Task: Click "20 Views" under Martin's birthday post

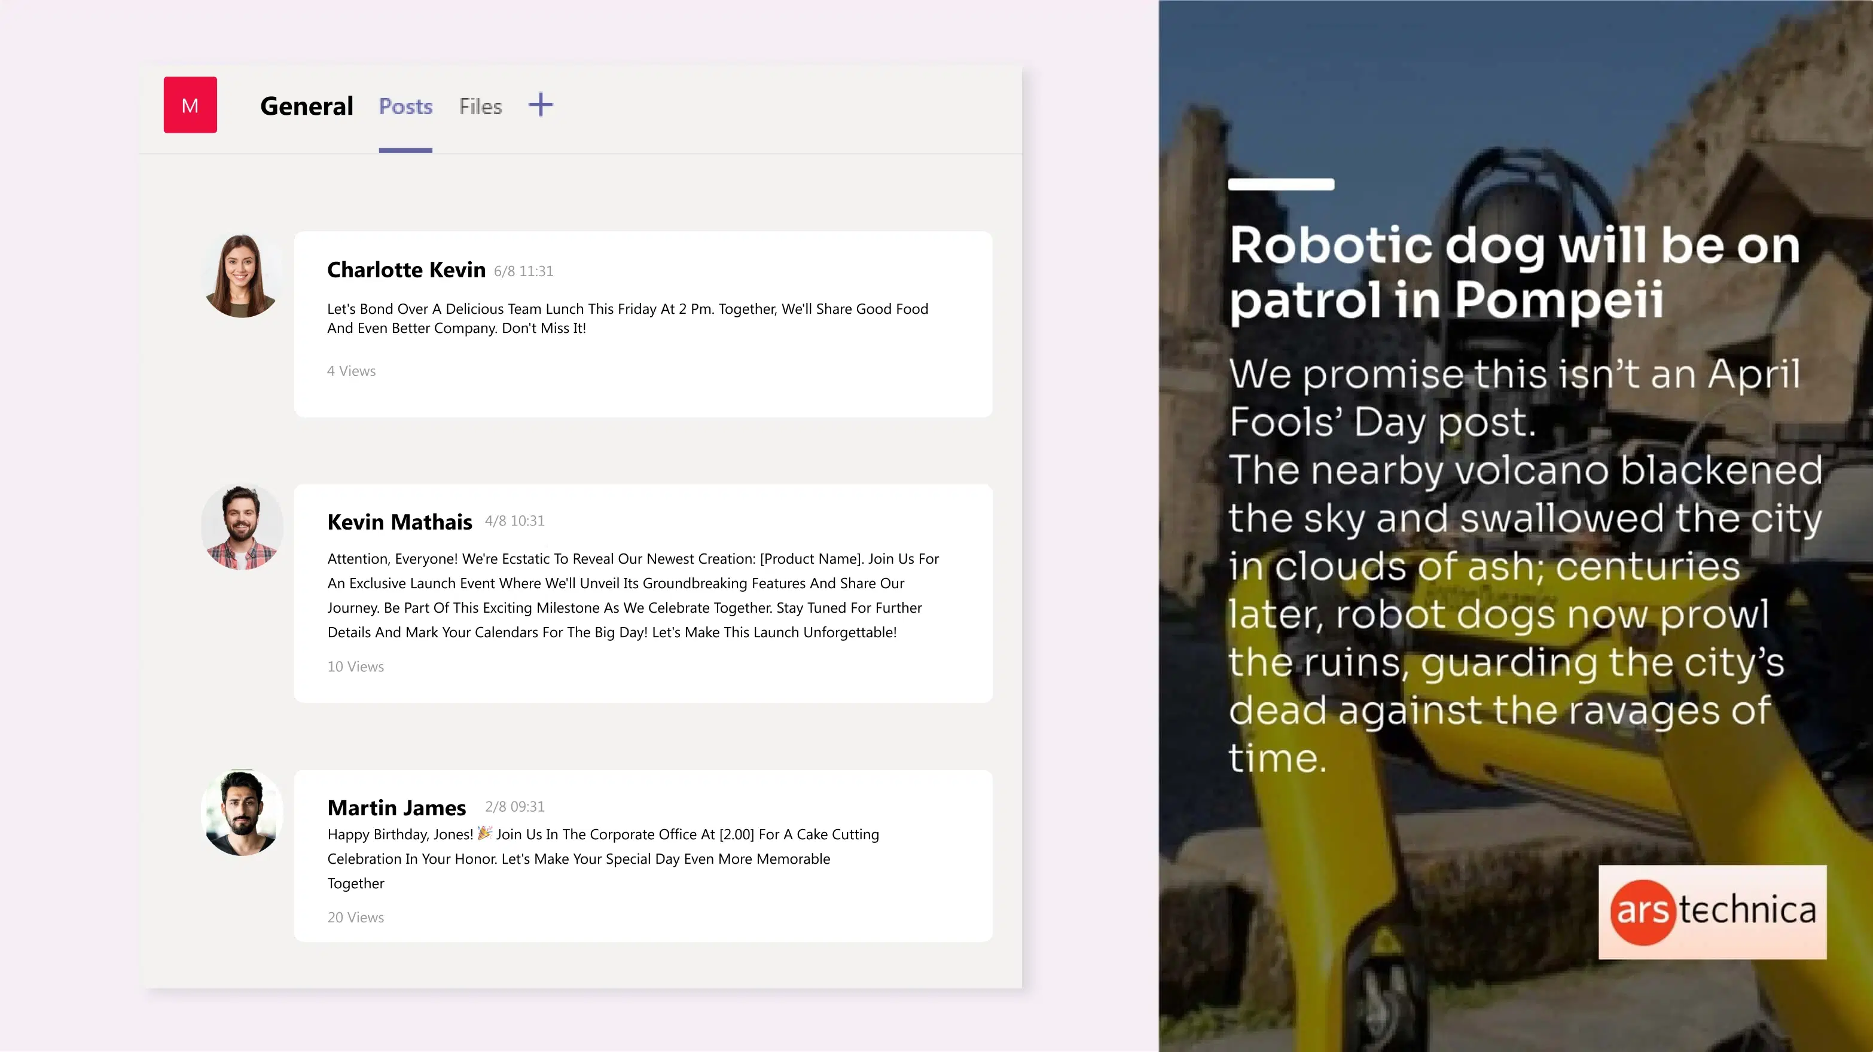Action: 356,918
